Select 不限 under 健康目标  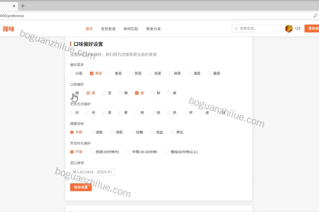(x=72, y=132)
